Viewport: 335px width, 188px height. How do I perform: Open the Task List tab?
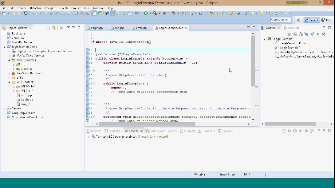pos(291,28)
